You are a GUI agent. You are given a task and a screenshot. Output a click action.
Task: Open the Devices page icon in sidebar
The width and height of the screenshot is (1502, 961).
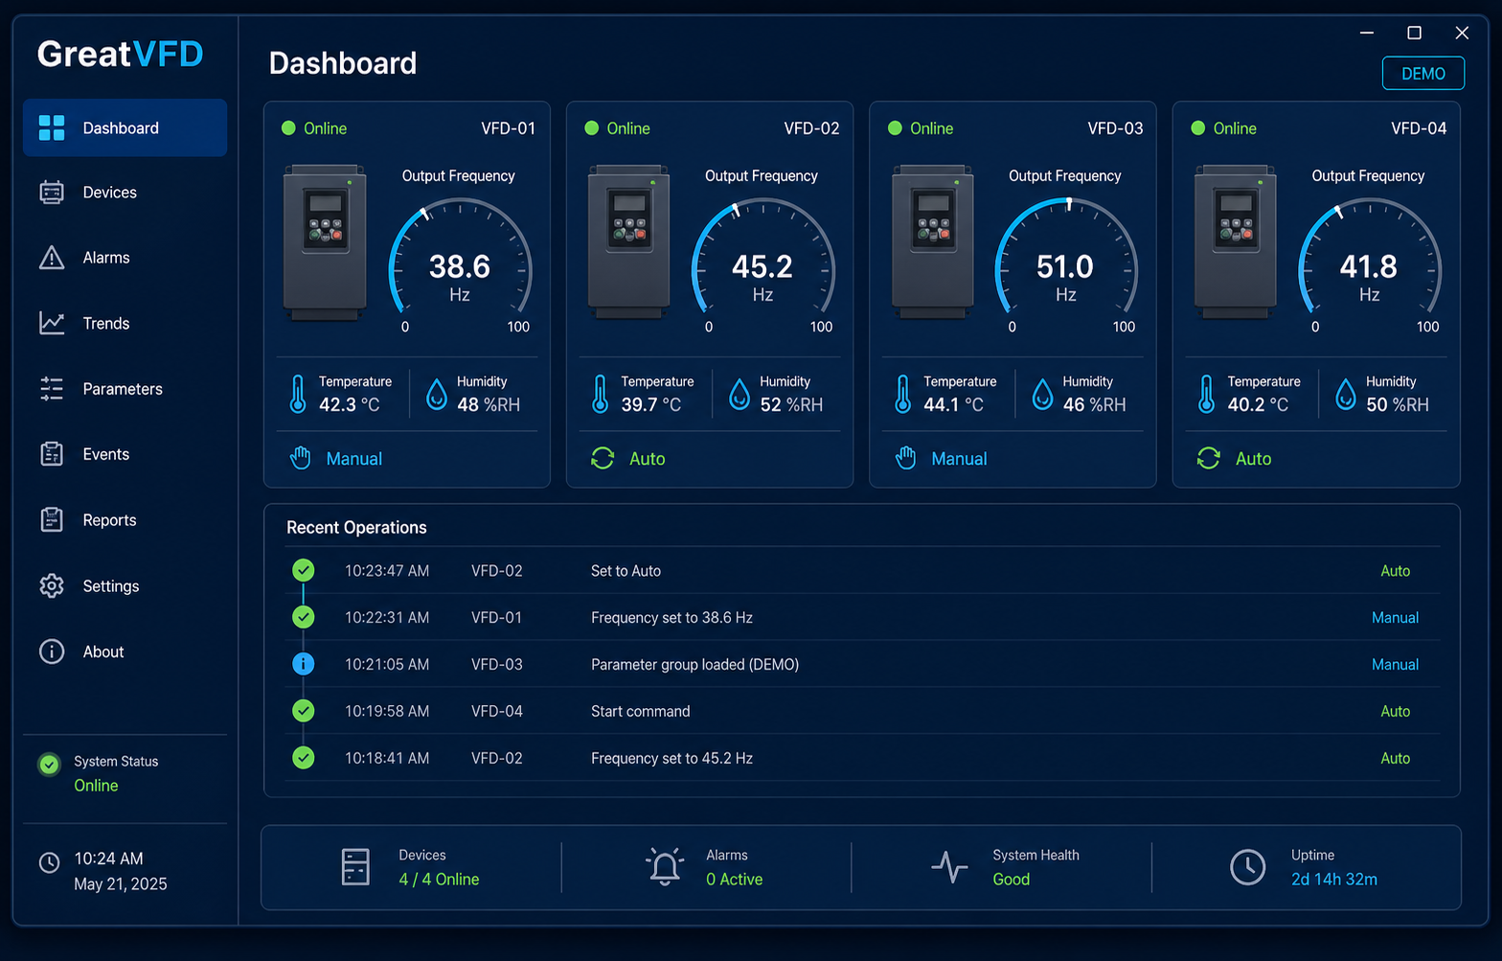tap(52, 193)
